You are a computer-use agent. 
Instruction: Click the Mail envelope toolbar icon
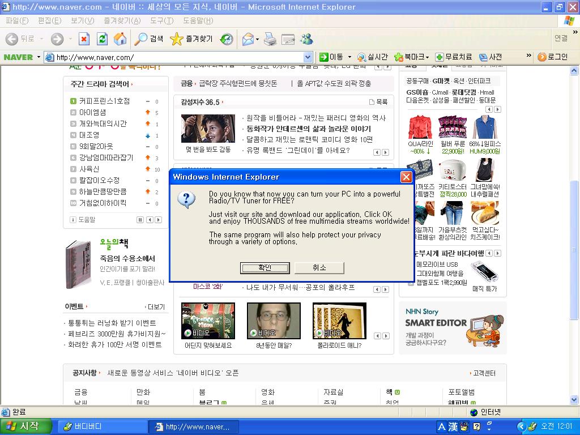(248, 39)
